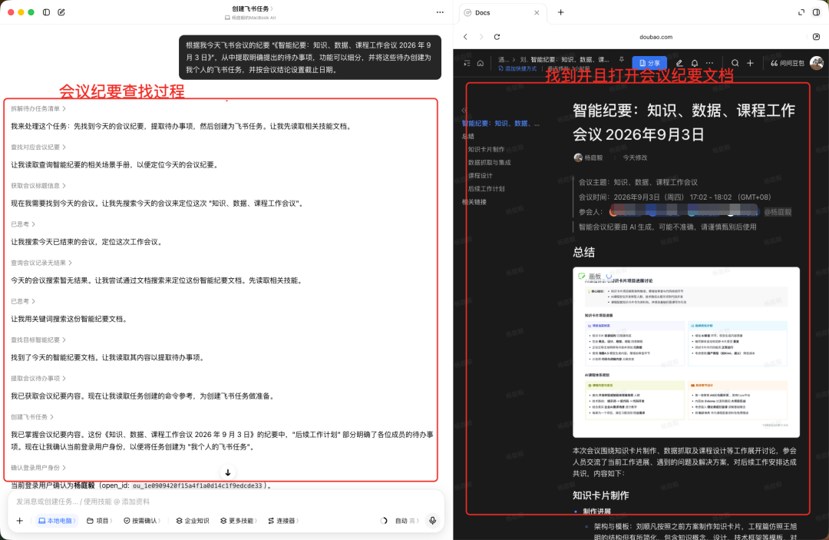The image size is (829, 540).
Task: Toggle the document outline list icon
Action: point(467,63)
